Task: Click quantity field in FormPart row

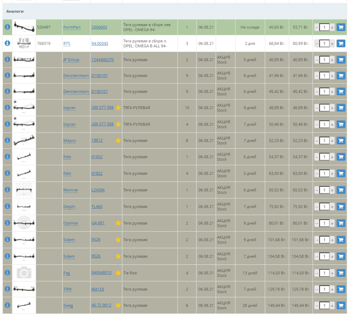Action: point(324,28)
